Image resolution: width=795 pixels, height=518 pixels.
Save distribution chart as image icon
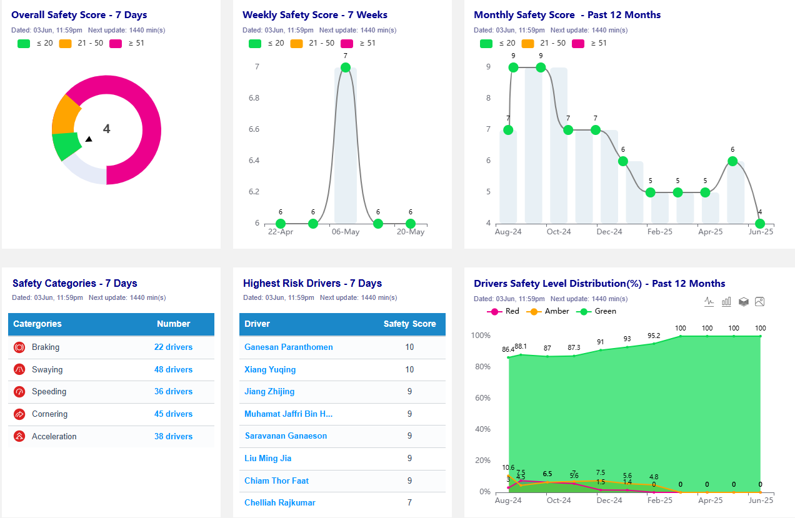[760, 301]
